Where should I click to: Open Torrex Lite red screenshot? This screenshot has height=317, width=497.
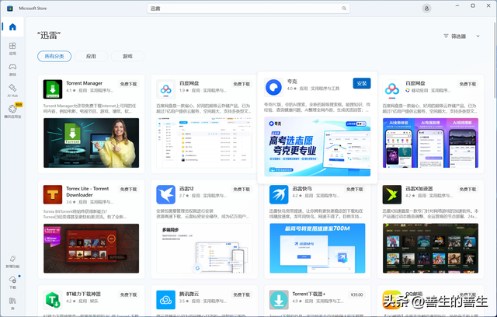click(92, 248)
